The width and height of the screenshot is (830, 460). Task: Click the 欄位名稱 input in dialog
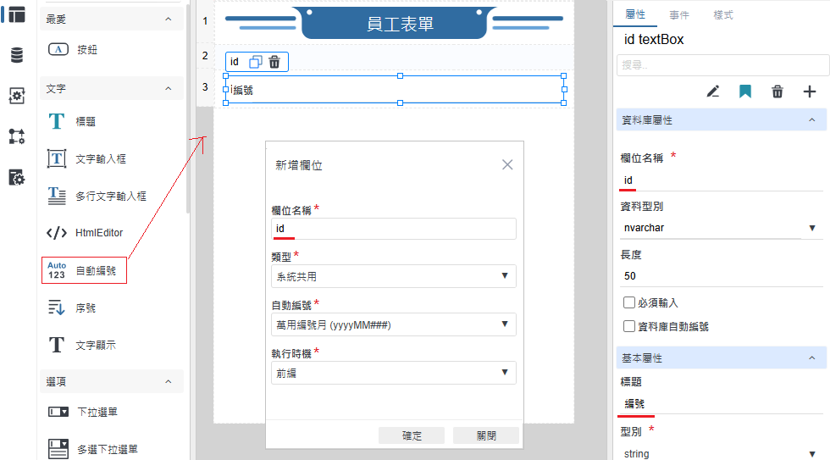[x=393, y=229]
